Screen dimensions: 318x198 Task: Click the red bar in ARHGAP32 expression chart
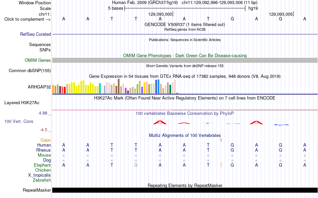click(x=65, y=90)
